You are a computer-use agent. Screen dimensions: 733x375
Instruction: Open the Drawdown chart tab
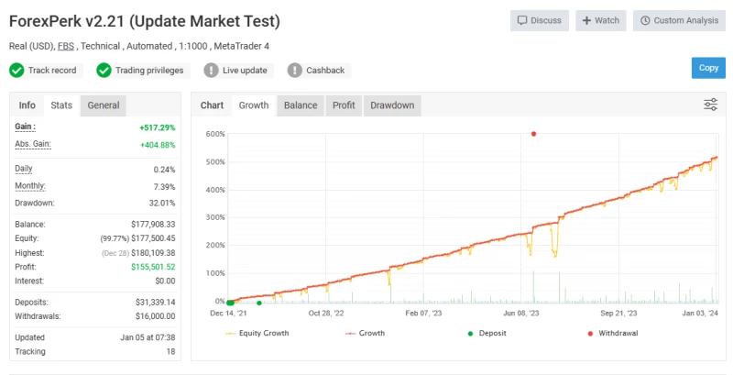click(392, 105)
